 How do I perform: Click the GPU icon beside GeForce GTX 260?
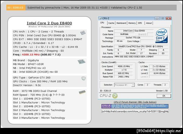point(84,78)
